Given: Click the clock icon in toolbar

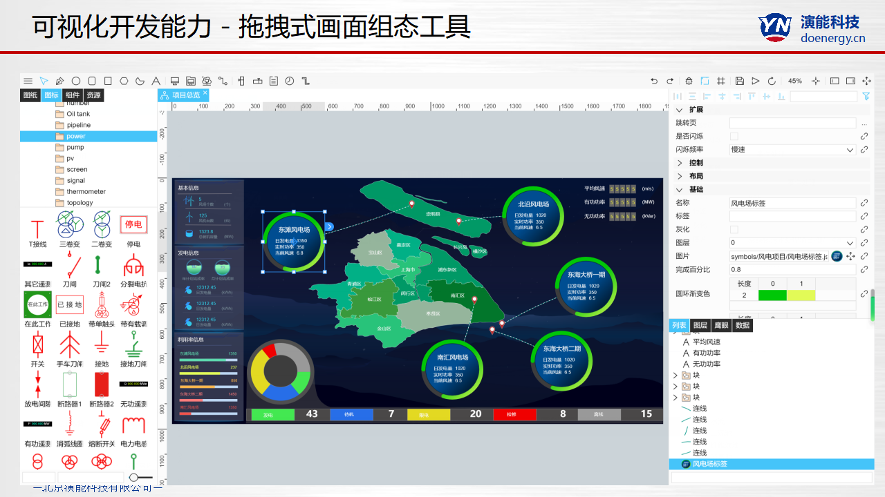Looking at the screenshot, I should point(289,81).
